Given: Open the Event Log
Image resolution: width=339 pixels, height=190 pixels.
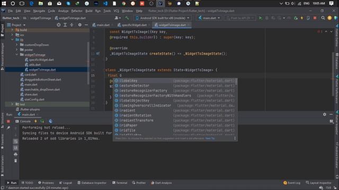Looking at the screenshot, I should pyautogui.click(x=292, y=183).
